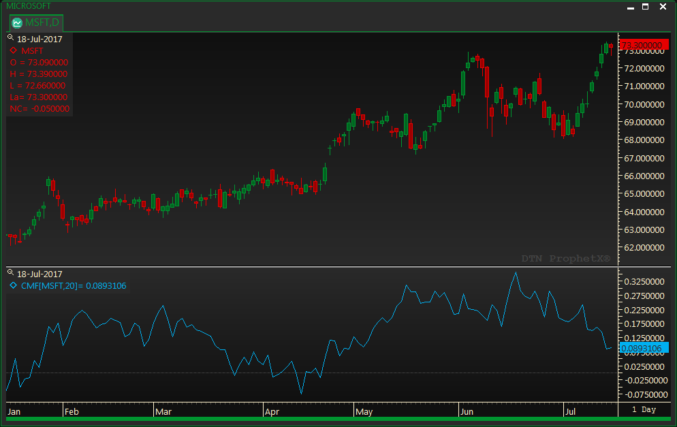
Task: Click the 18-Jul-2017 date in price legend
Action: 40,39
